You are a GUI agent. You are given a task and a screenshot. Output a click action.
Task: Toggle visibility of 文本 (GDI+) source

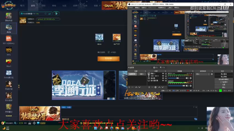point(163,76)
